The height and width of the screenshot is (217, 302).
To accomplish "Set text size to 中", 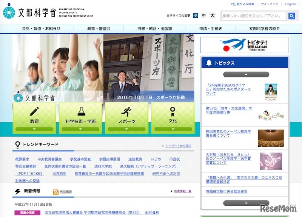I will (204, 15).
